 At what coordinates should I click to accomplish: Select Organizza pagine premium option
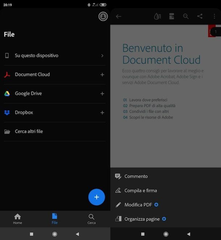166,219
